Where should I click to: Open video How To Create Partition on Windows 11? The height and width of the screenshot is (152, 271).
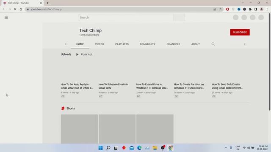[x=189, y=86]
